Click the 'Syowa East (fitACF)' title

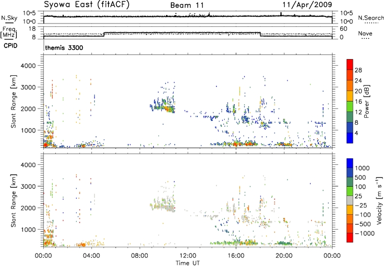[86, 5]
